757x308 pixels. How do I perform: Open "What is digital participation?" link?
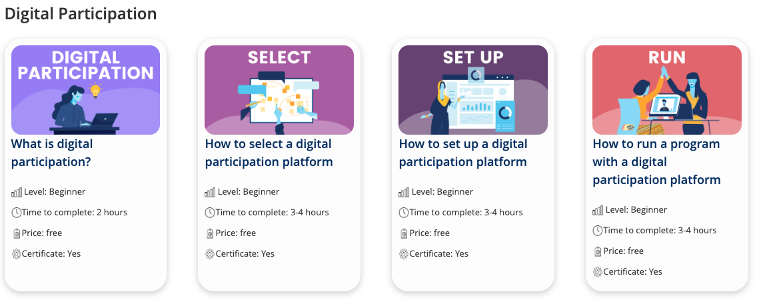click(x=52, y=153)
